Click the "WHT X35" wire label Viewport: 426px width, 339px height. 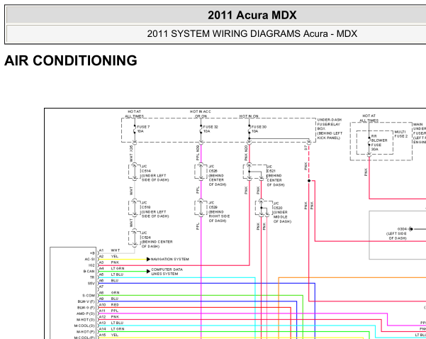[x=131, y=154]
